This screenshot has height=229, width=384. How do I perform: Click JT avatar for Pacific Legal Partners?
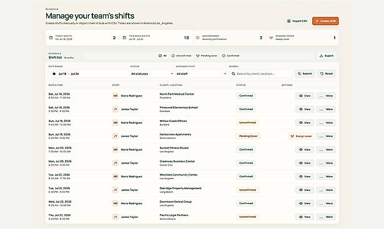point(116,217)
